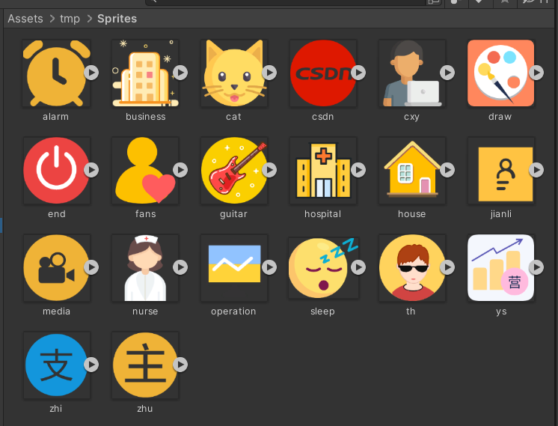Click the 'jianli' file name label
The image size is (558, 426).
tap(501, 214)
